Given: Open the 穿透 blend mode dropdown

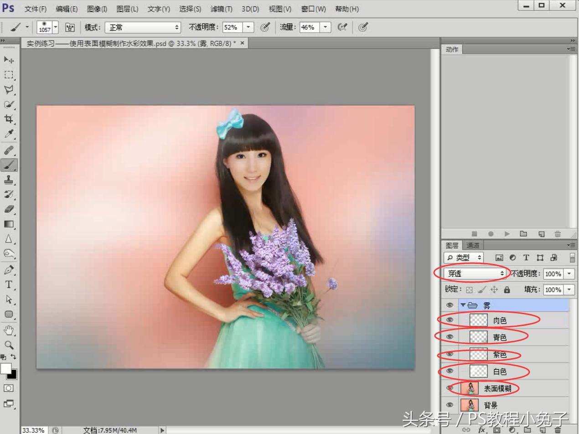Looking at the screenshot, I should [476, 274].
